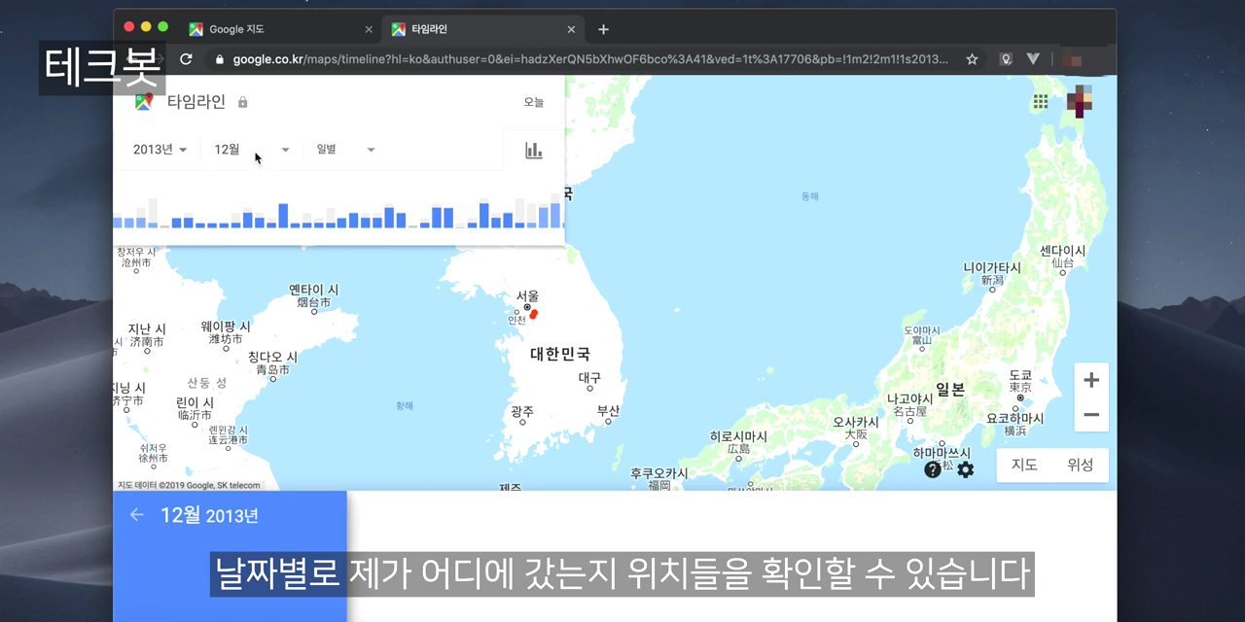This screenshot has width=1245, height=622.
Task: Click the 지난 시 city label
Action: (147, 329)
